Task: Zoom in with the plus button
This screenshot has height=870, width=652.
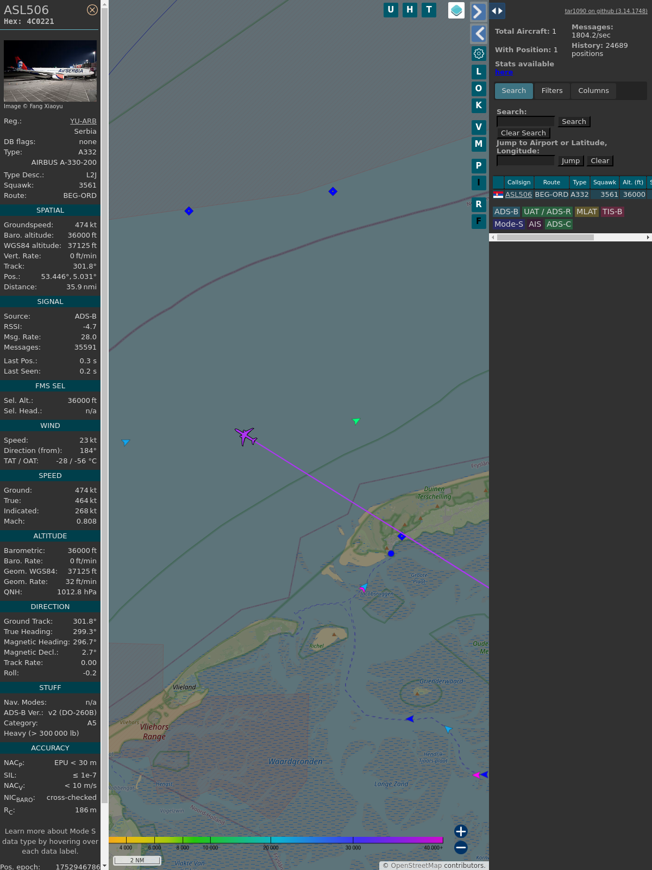Action: tap(461, 831)
